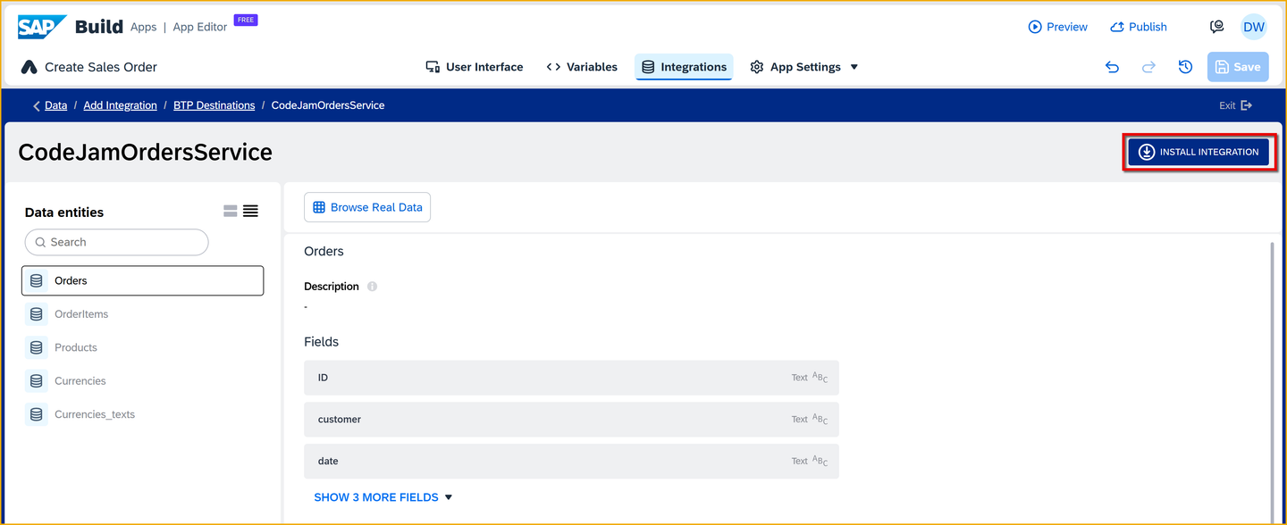Click the Currencies database icon
This screenshot has height=525, width=1287.
pyautogui.click(x=36, y=381)
